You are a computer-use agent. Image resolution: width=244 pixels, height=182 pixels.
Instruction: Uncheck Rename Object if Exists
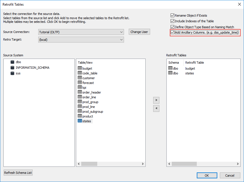pyautogui.click(x=173, y=15)
